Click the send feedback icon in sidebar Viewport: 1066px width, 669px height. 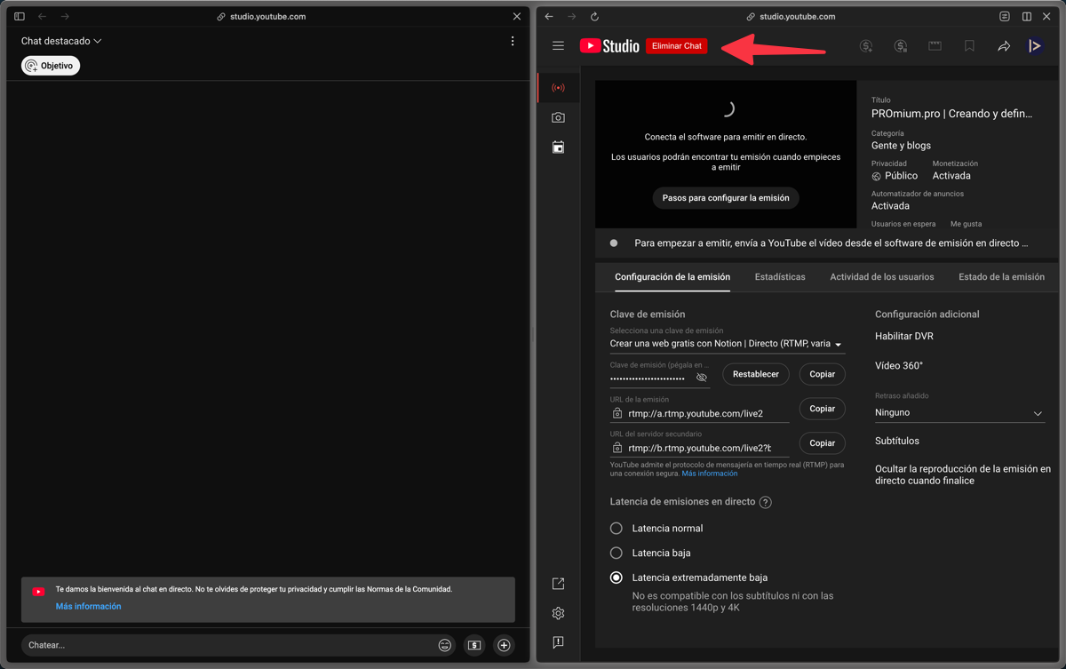558,642
